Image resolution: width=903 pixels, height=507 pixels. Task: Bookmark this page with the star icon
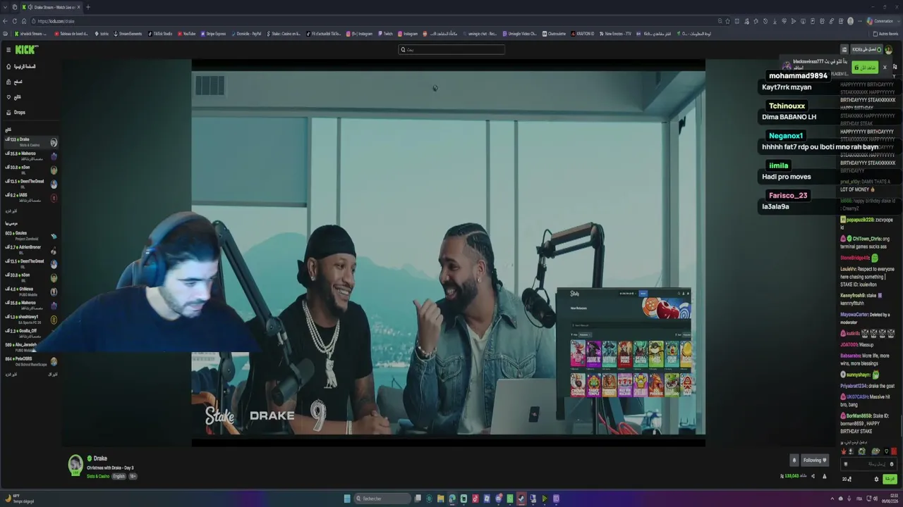tap(728, 21)
